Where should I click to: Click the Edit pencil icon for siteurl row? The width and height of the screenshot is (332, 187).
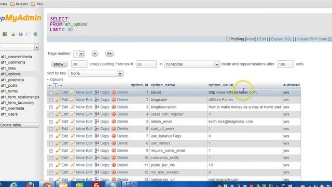pyautogui.click(x=58, y=92)
